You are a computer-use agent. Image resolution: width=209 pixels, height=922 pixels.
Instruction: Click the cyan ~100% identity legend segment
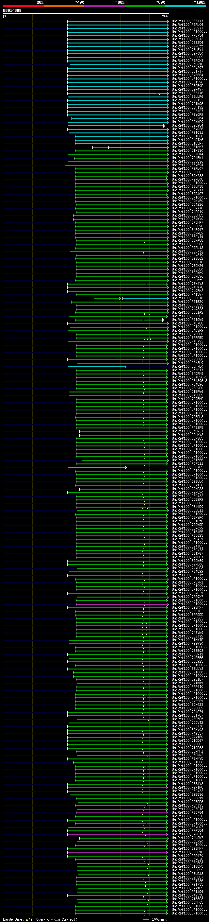coord(185,6)
